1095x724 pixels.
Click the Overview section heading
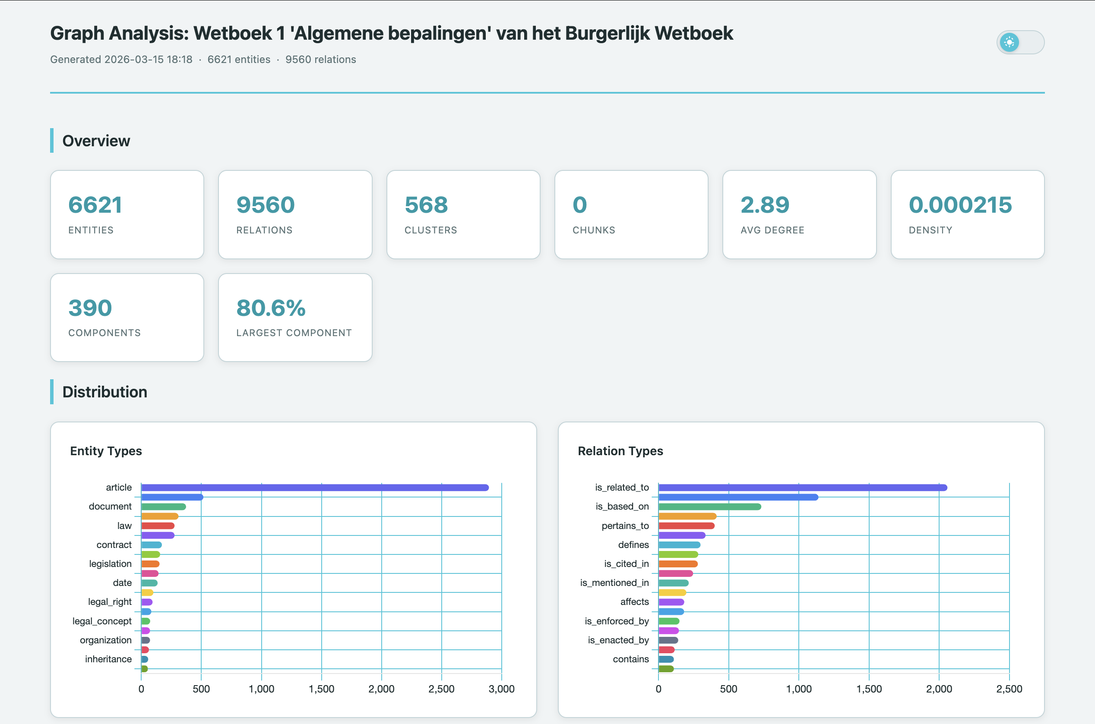[96, 141]
